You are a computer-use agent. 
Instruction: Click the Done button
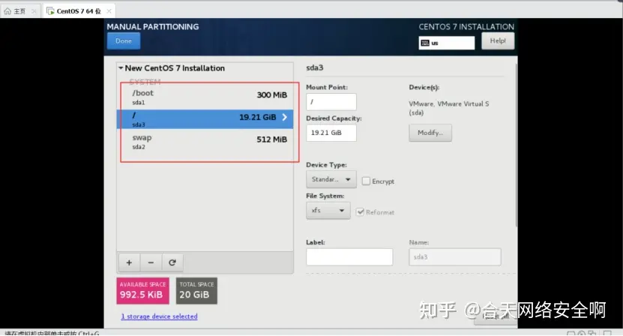tap(124, 41)
